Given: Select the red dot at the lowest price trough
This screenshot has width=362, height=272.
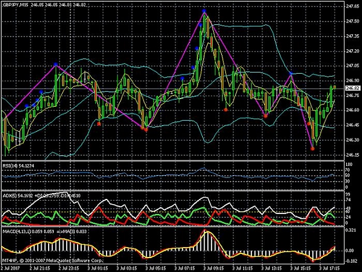Looking at the screenshot, I should pos(312,148).
